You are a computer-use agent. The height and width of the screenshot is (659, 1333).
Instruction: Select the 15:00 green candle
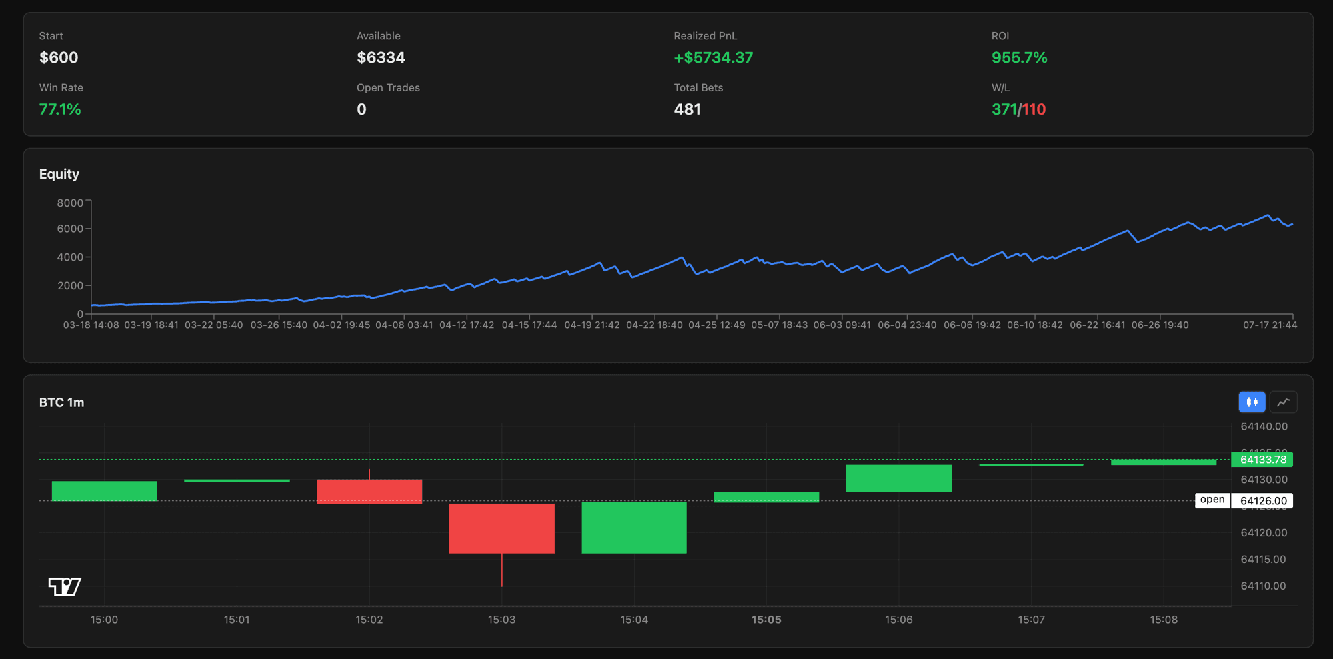coord(105,491)
